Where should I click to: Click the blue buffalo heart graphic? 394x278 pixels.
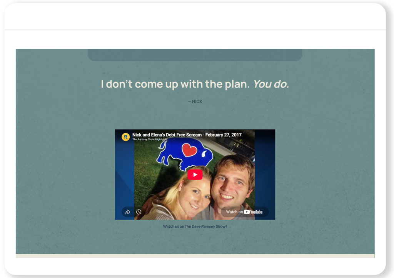[x=185, y=153]
